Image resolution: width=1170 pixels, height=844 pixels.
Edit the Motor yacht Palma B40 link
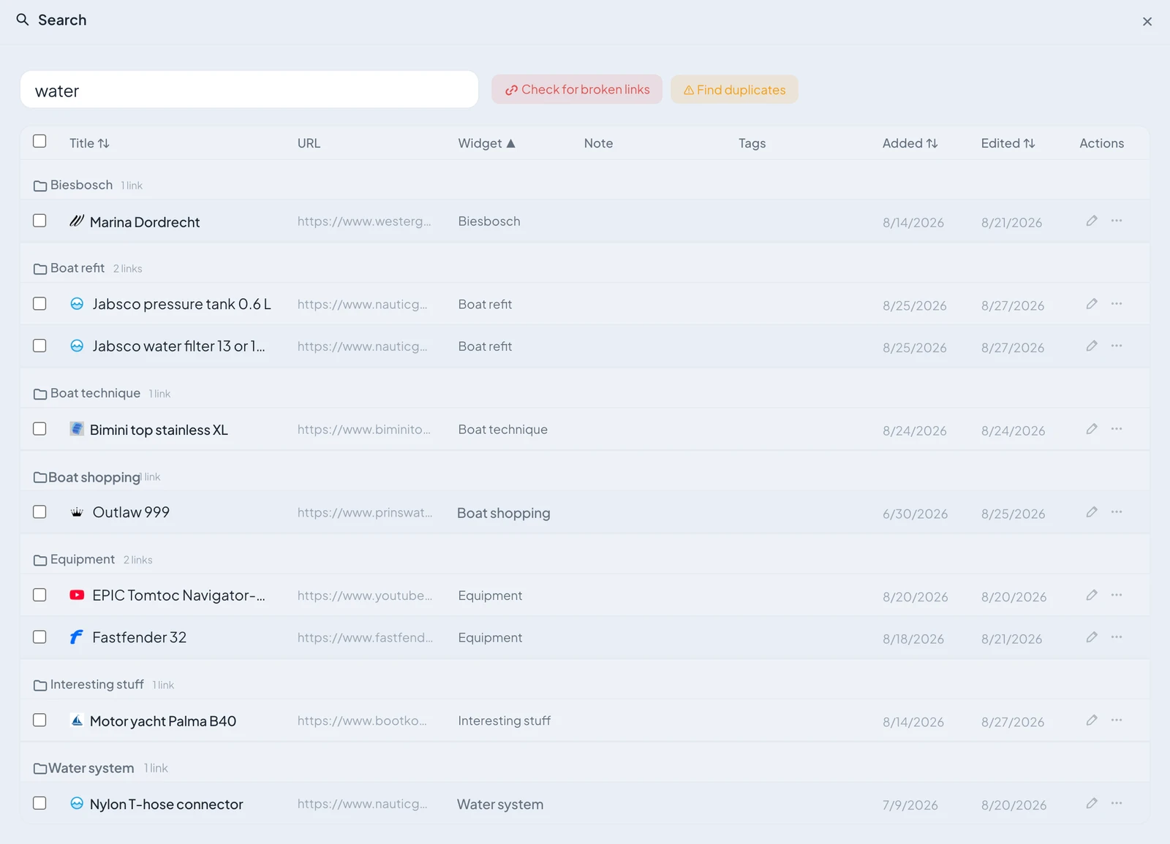pyautogui.click(x=1092, y=721)
